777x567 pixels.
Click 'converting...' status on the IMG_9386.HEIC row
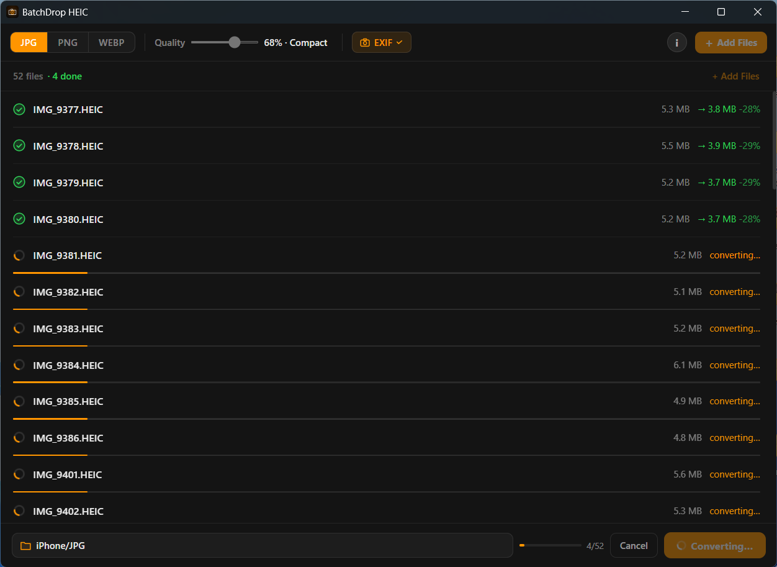tap(735, 438)
